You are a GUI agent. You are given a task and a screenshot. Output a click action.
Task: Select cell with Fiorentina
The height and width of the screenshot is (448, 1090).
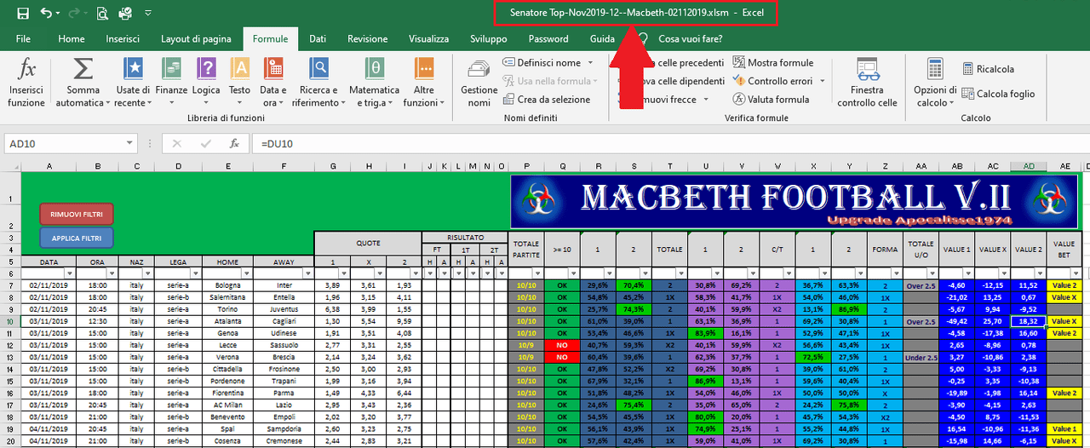click(228, 392)
